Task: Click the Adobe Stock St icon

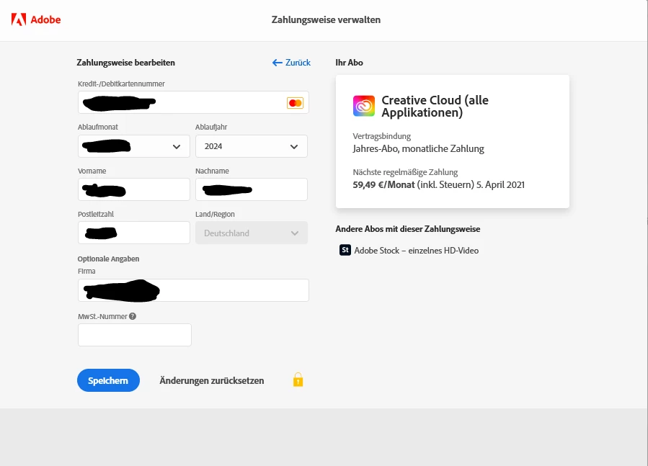Action: tap(345, 250)
